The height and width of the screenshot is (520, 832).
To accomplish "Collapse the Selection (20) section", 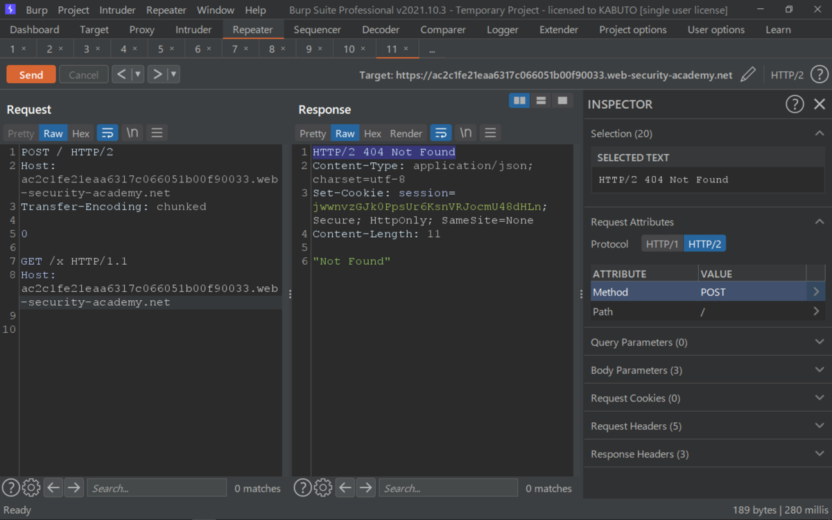I will tap(820, 133).
